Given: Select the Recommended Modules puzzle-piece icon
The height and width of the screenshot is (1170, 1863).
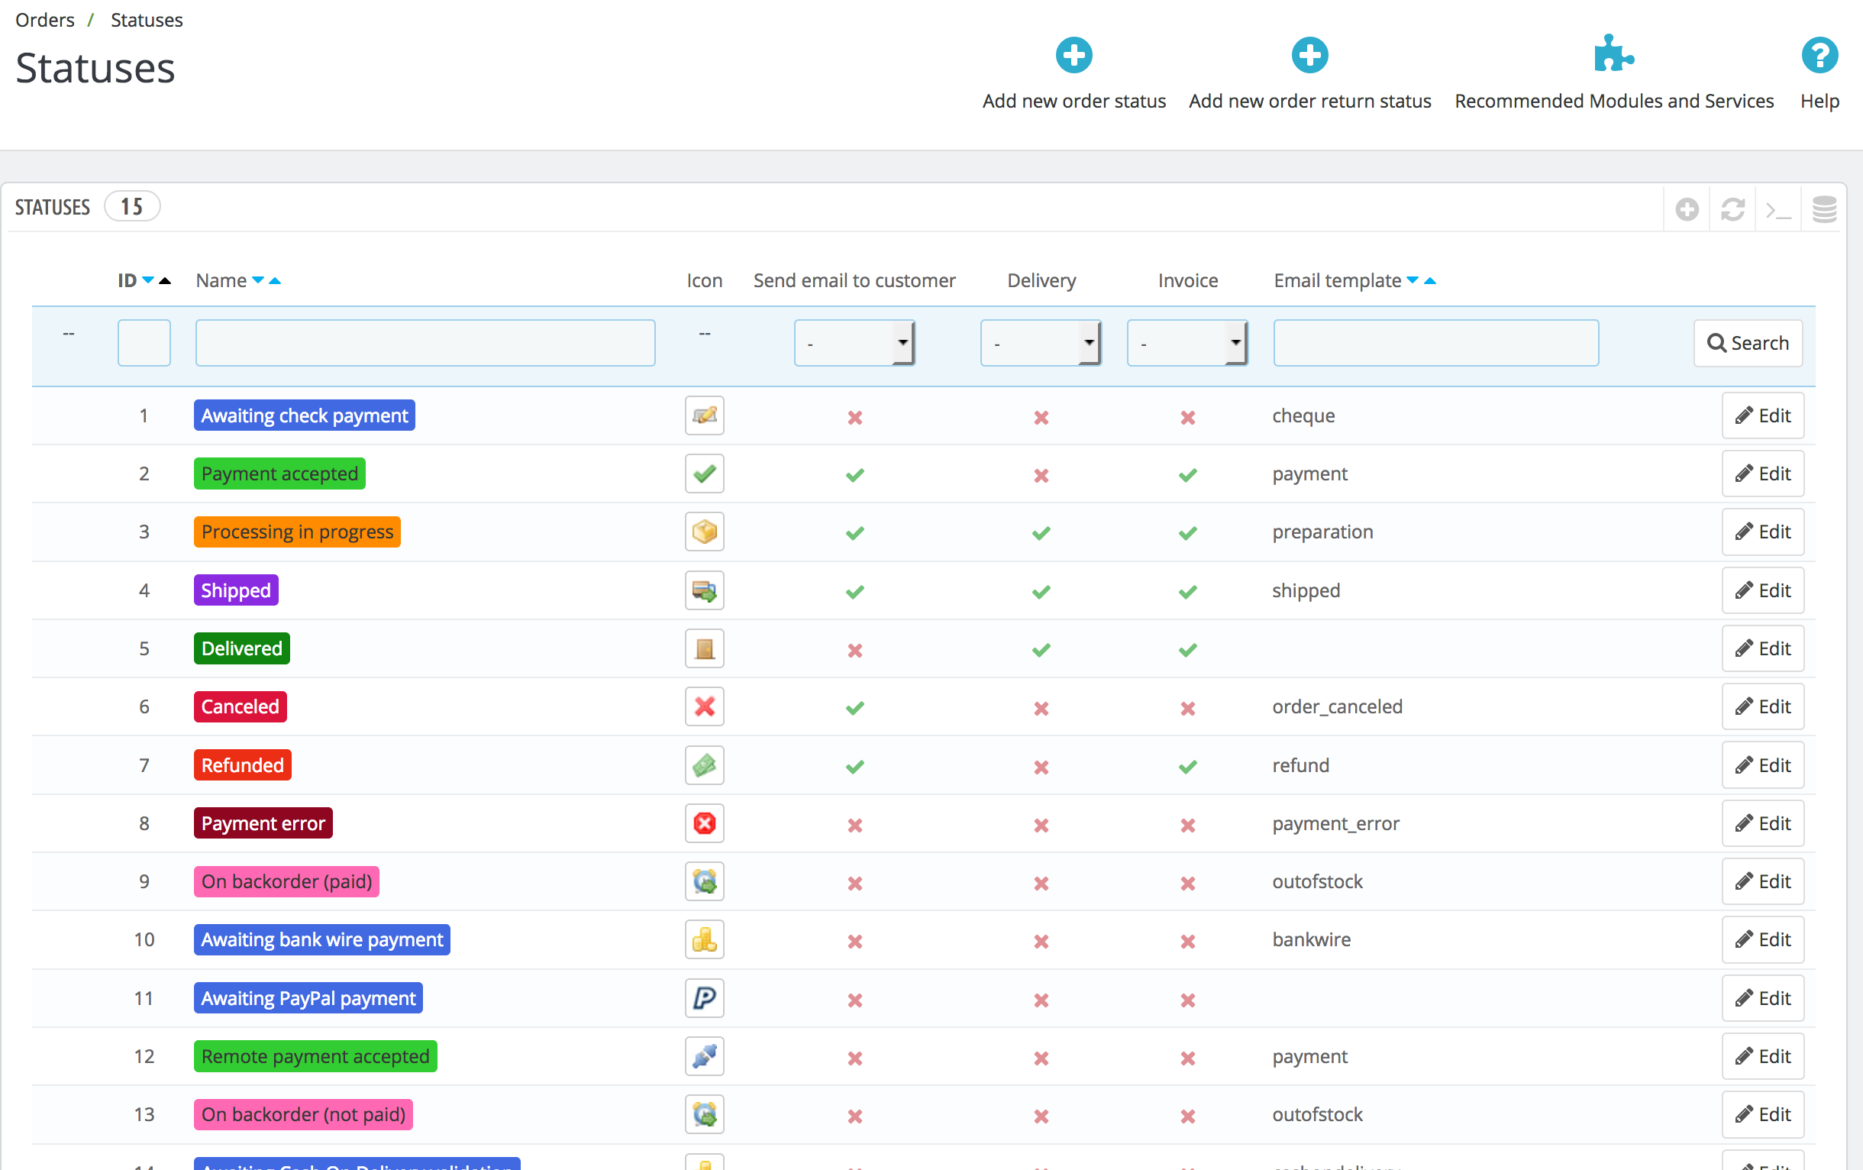Looking at the screenshot, I should pyautogui.click(x=1613, y=54).
